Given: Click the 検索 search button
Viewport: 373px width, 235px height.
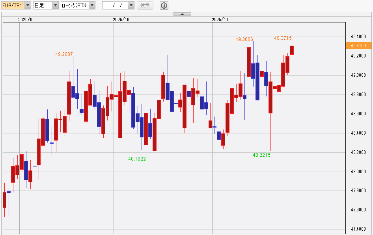Looking at the screenshot, I should pos(145,5).
